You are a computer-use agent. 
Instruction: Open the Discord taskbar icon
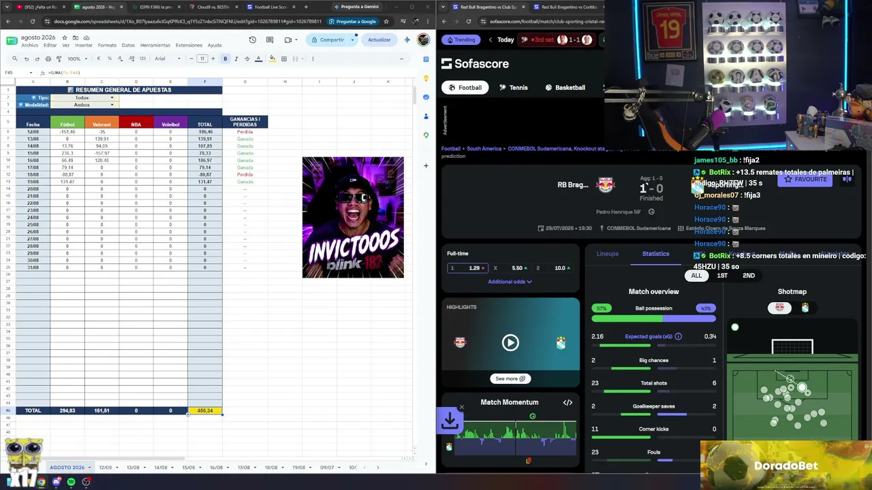57,482
